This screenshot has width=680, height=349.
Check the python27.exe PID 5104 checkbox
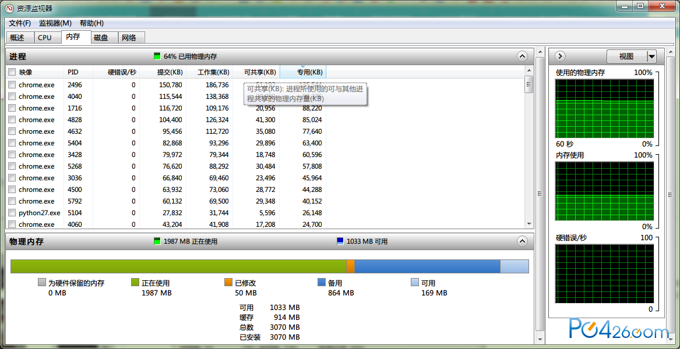[12, 213]
